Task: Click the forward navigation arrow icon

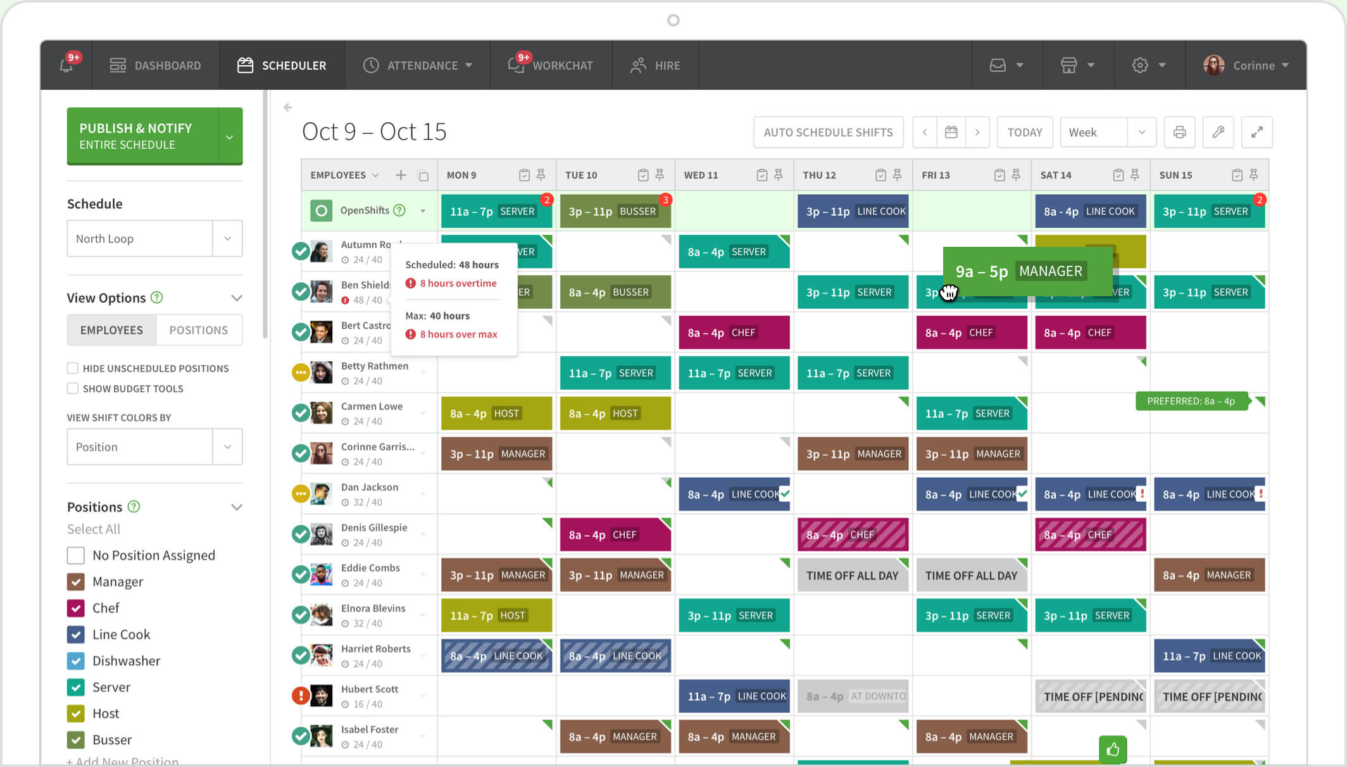Action: click(x=978, y=132)
